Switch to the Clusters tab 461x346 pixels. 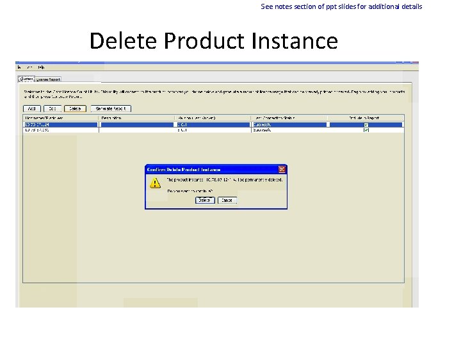[x=26, y=79]
